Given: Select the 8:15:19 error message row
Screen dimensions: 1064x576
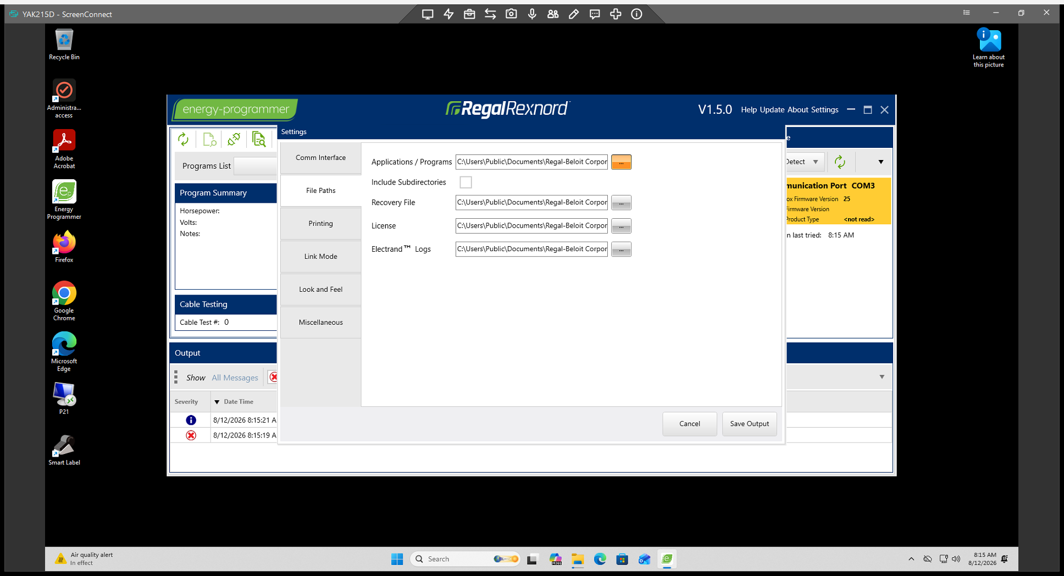Looking at the screenshot, I should [x=224, y=435].
